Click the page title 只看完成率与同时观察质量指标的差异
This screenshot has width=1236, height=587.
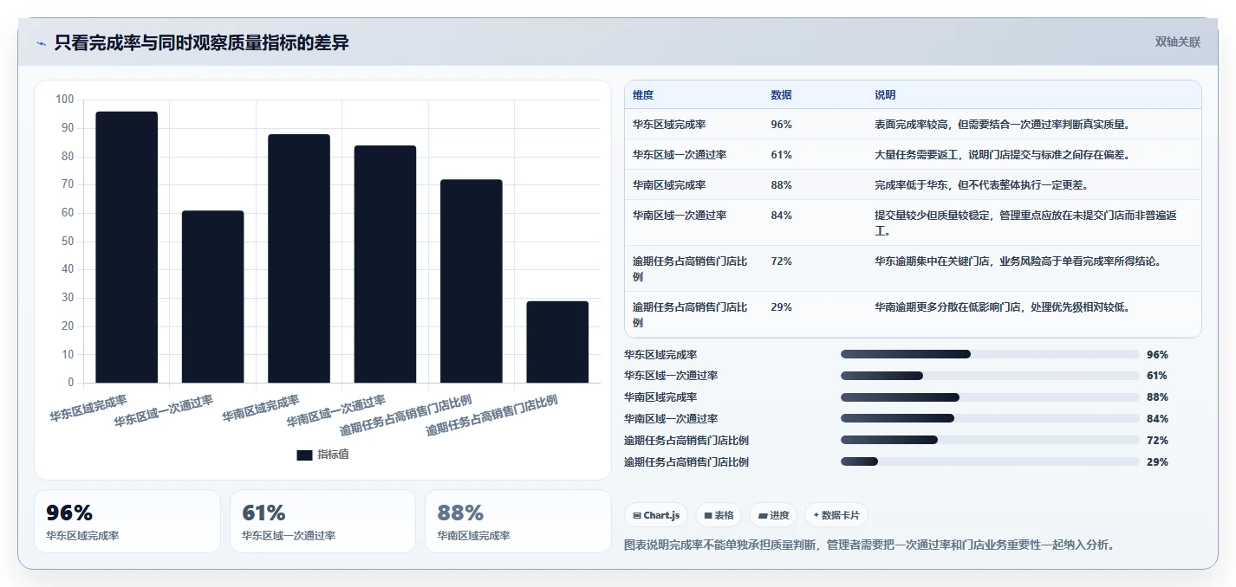(x=201, y=42)
